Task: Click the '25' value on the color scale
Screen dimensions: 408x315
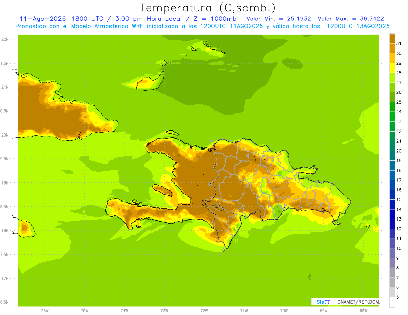Action: tap(399, 102)
